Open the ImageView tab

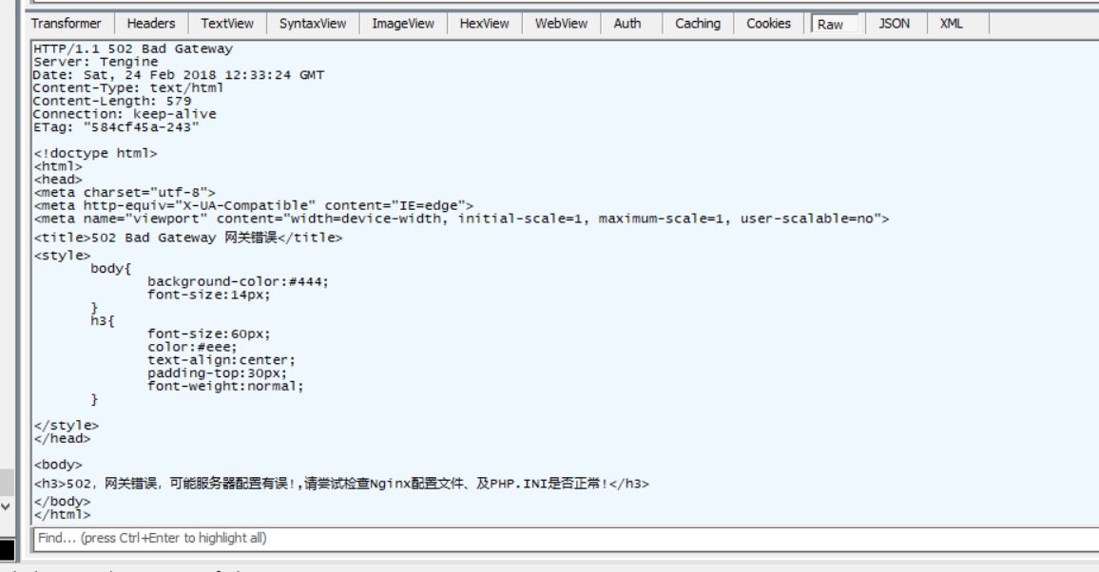coord(403,24)
